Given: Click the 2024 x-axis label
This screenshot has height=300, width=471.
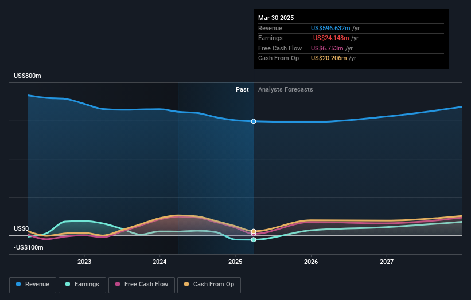Looking at the screenshot, I should 159,262.
